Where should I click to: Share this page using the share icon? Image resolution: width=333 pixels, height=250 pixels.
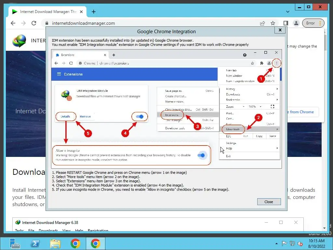point(262,23)
